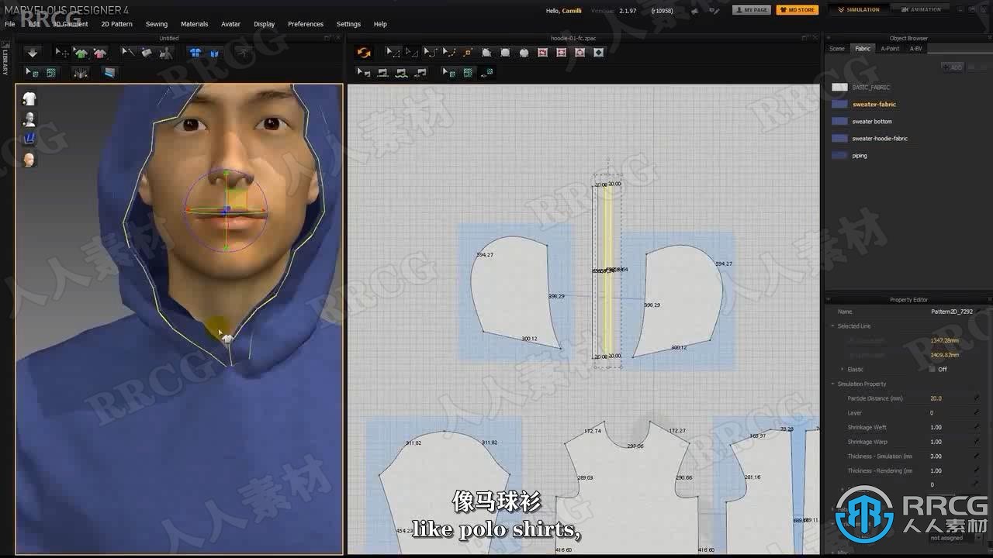The width and height of the screenshot is (993, 558).
Task: Open the Preferences menu
Action: [306, 24]
